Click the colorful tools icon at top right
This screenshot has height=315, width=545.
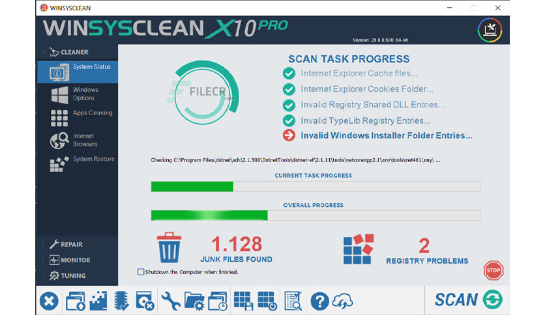(490, 30)
